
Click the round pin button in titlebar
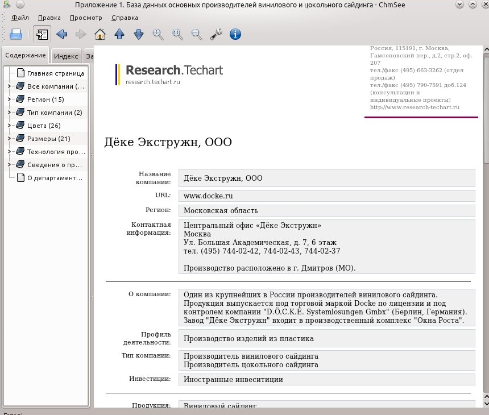click(x=20, y=5)
